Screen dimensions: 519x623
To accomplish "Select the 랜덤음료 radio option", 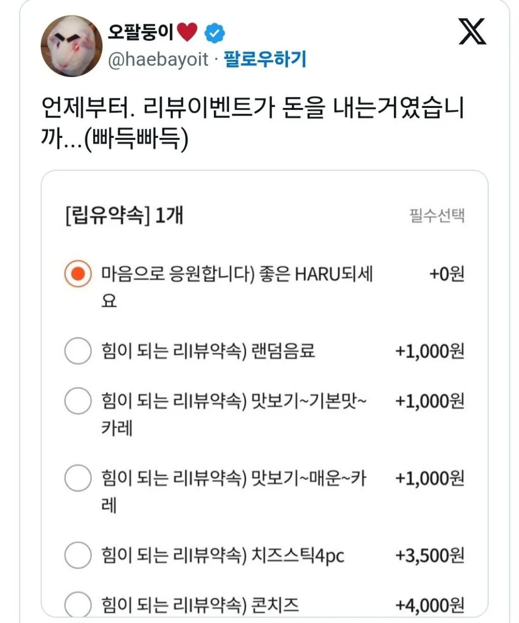I will coord(78,351).
